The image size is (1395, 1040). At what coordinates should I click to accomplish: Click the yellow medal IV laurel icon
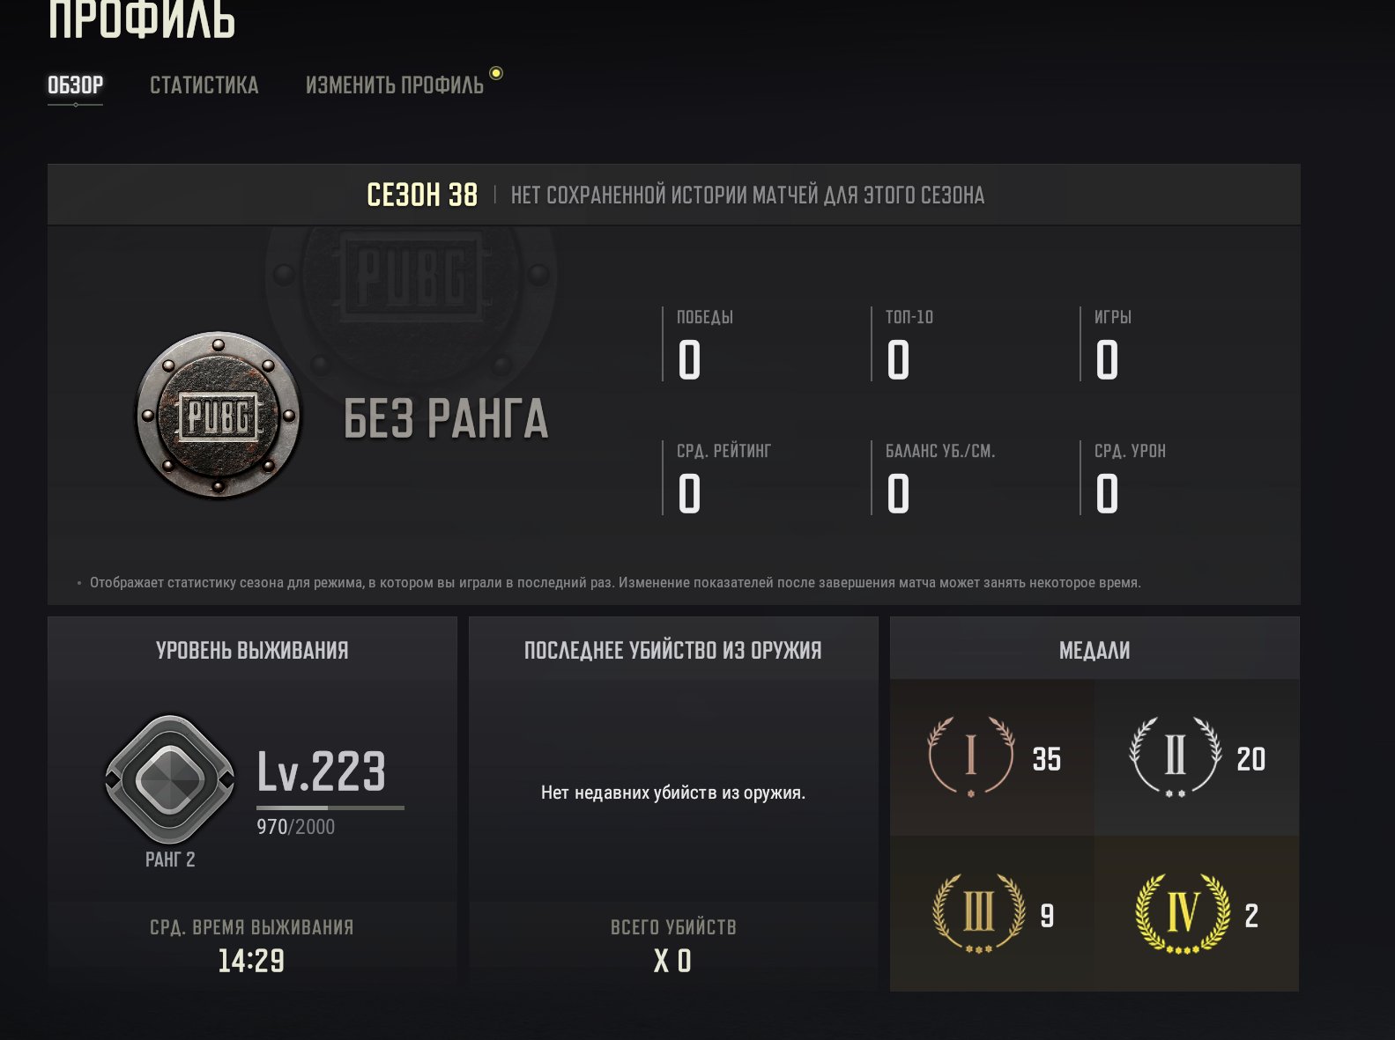[x=1182, y=913]
